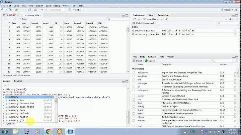Open the dplyr package link
241x135 pixels.
pyautogui.click(x=140, y=114)
